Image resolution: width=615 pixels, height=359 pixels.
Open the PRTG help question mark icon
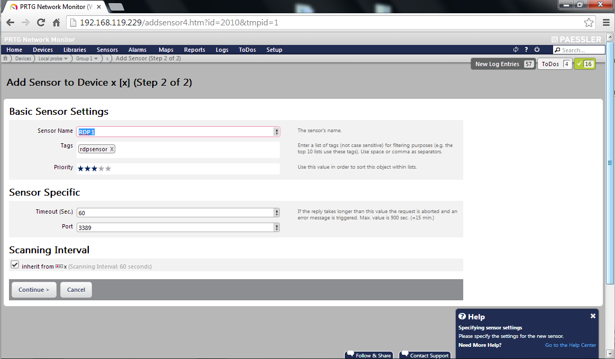526,50
